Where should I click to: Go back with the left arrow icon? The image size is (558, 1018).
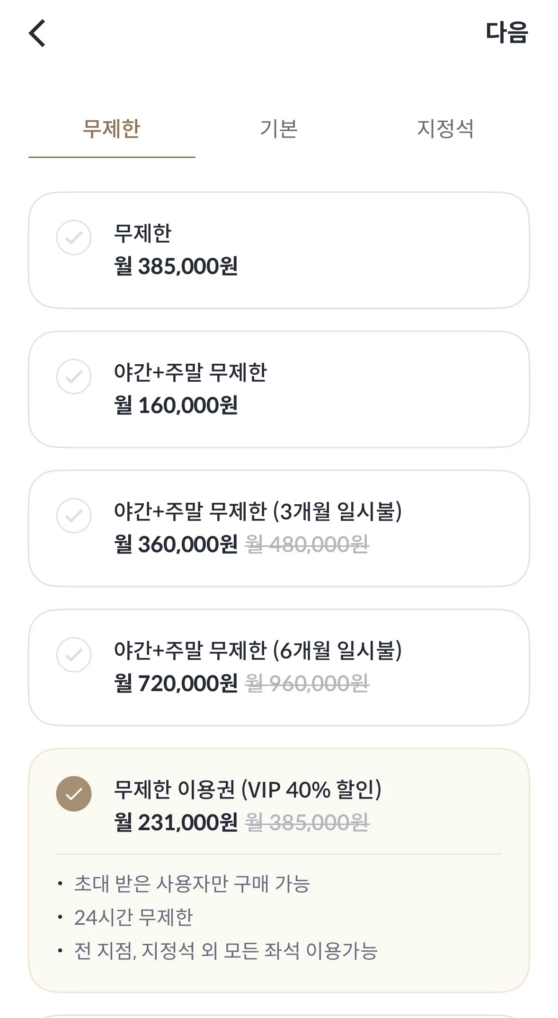click(37, 33)
